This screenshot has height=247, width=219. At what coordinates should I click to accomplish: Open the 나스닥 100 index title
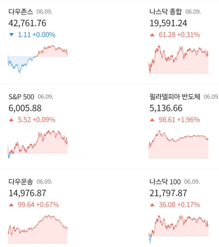(x=165, y=182)
